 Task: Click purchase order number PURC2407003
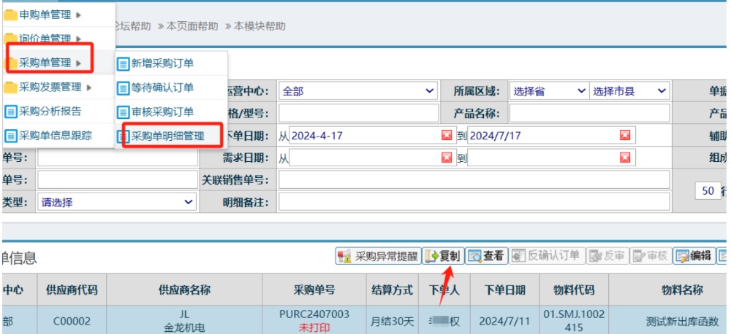[314, 314]
